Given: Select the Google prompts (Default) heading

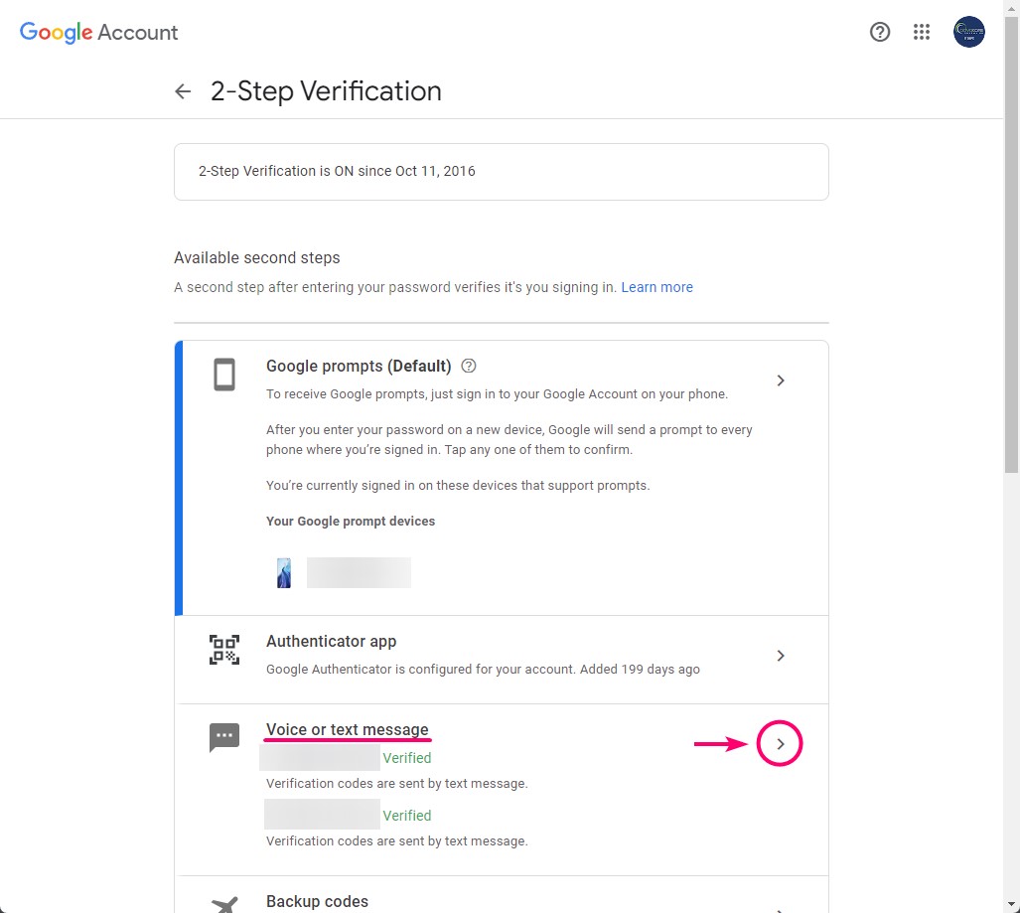Looking at the screenshot, I should (359, 366).
